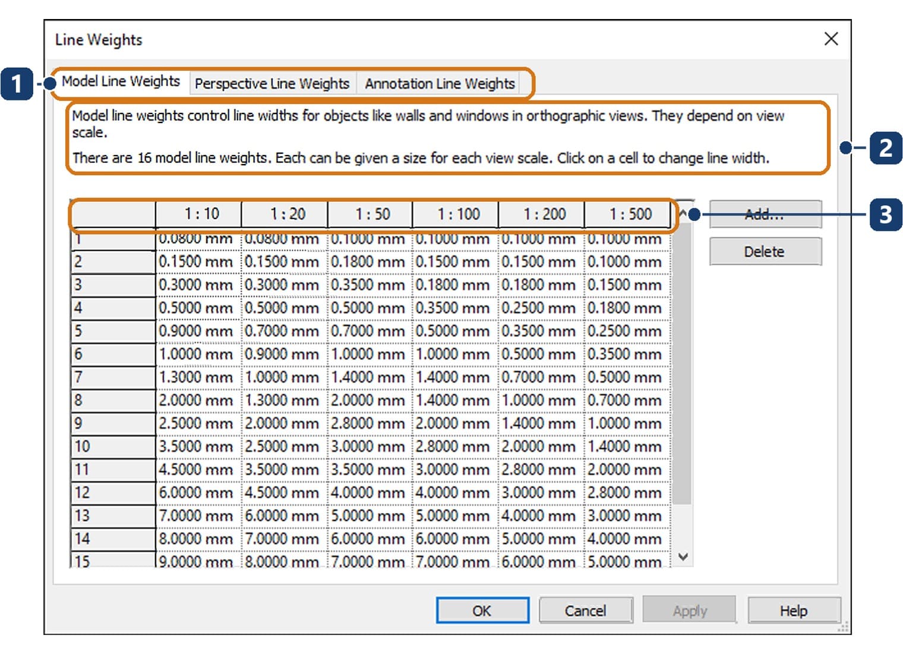
Task: Click row 2 cell under 1 : 50
Action: 370,261
